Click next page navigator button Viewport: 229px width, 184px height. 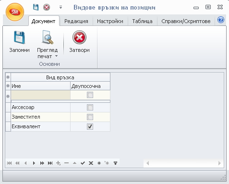pyautogui.click(x=42, y=163)
